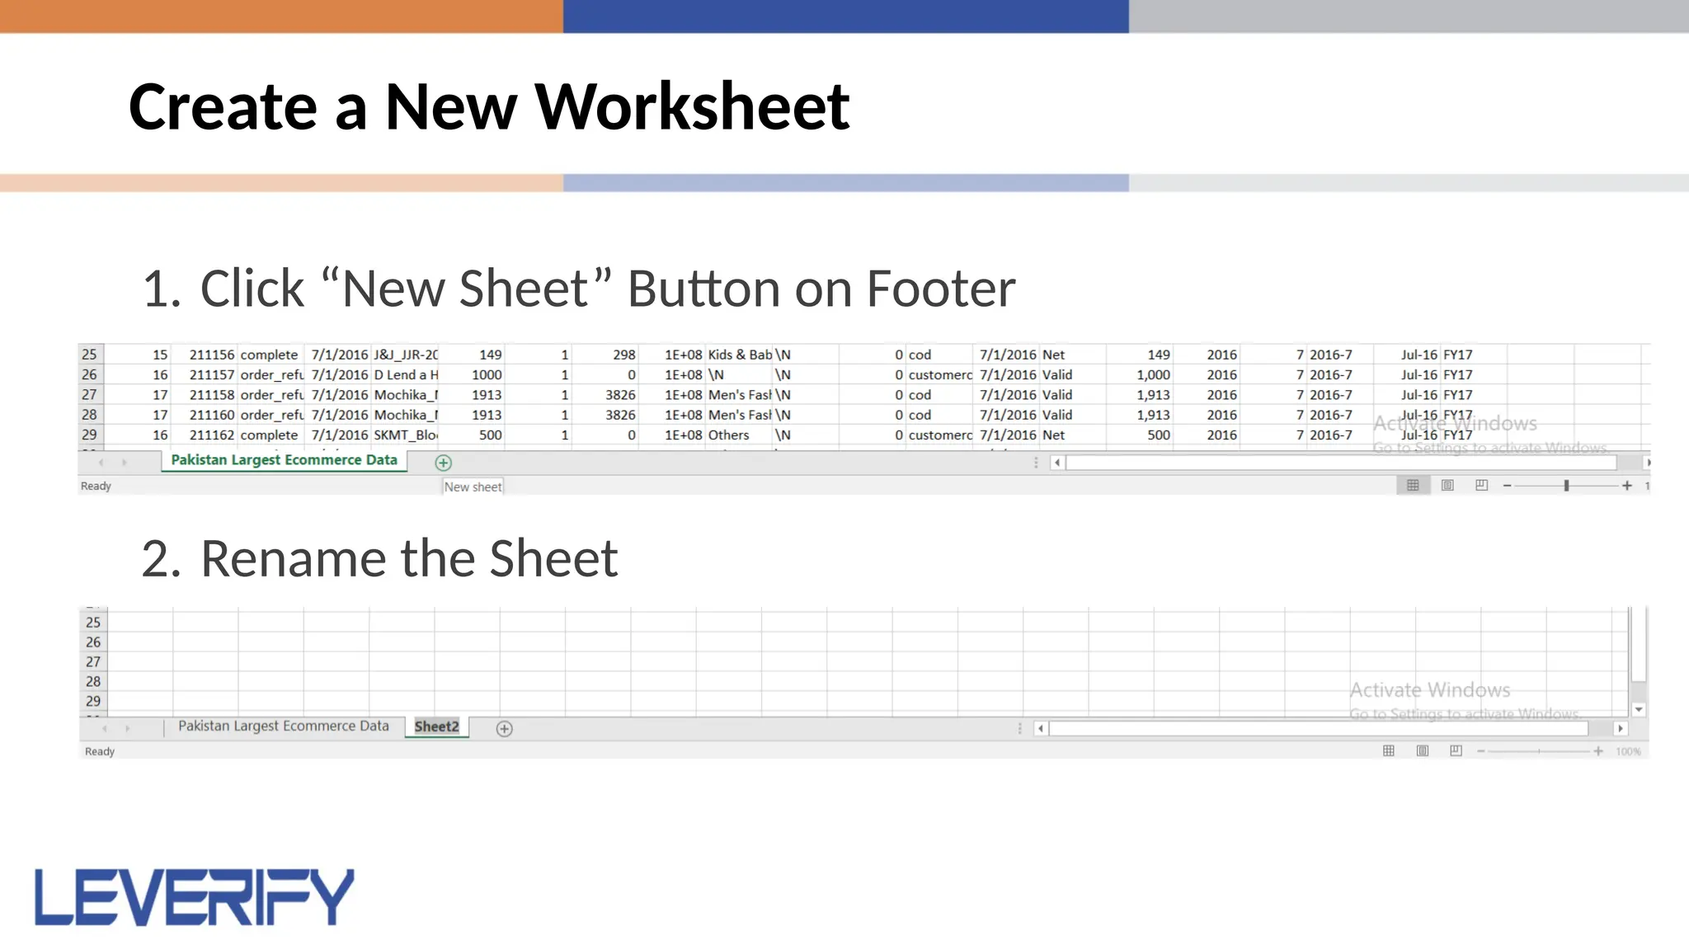Select row 27 header in upper spreadsheet
The image size is (1689, 950).
pyautogui.click(x=89, y=395)
